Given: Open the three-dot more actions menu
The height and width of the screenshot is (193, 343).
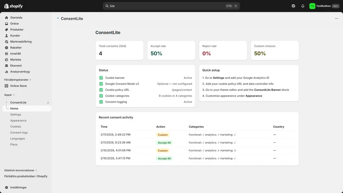Looking at the screenshot, I should coord(337,18).
